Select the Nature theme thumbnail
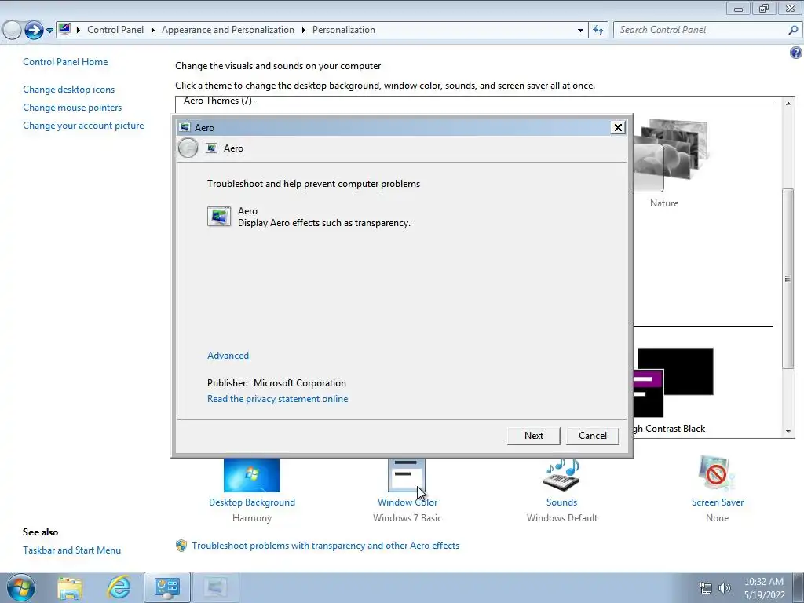Viewport: 804px width, 603px height. pos(670,155)
